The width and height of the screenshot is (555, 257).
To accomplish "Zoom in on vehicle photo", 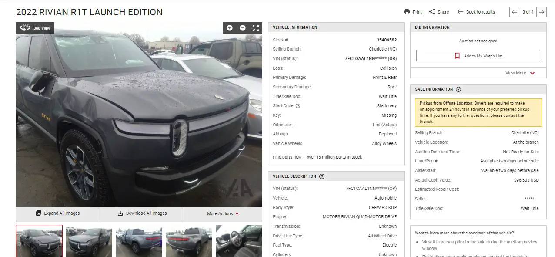I will click(230, 28).
